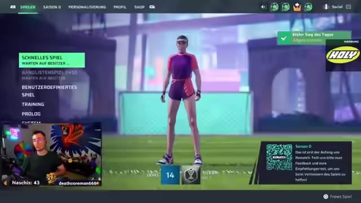Click the deathcoreman666 name tag
Viewport: 361px width, 203px height.
coord(77,183)
